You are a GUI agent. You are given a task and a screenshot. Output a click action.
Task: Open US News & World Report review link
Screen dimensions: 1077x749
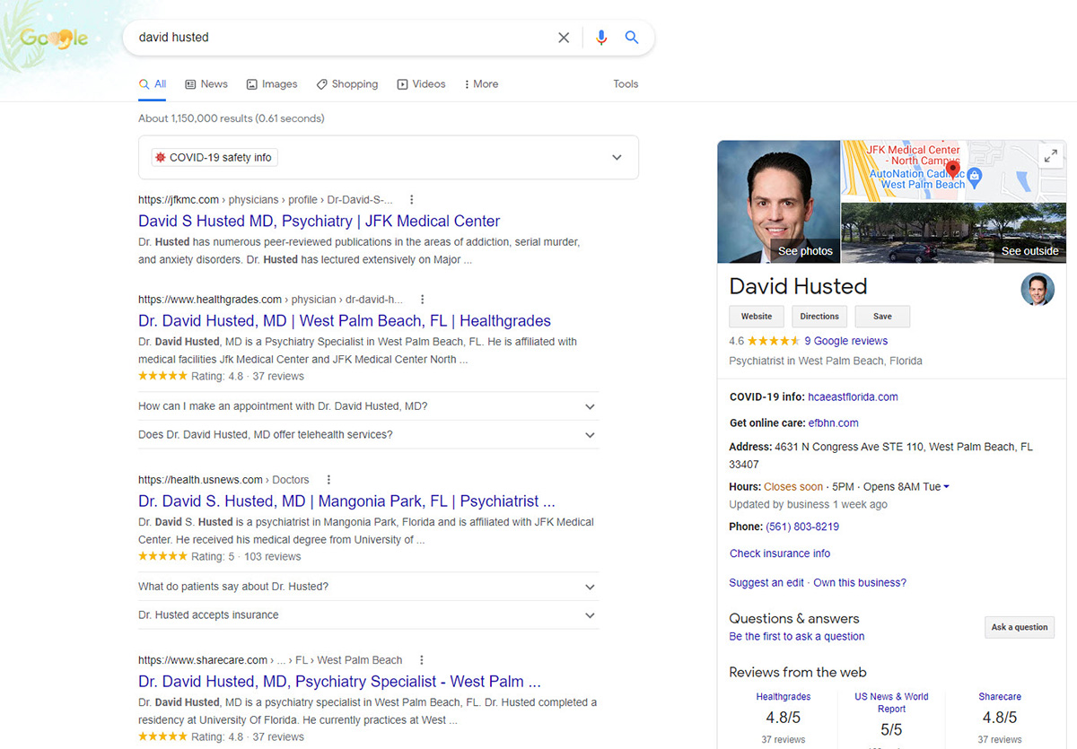pyautogui.click(x=891, y=703)
